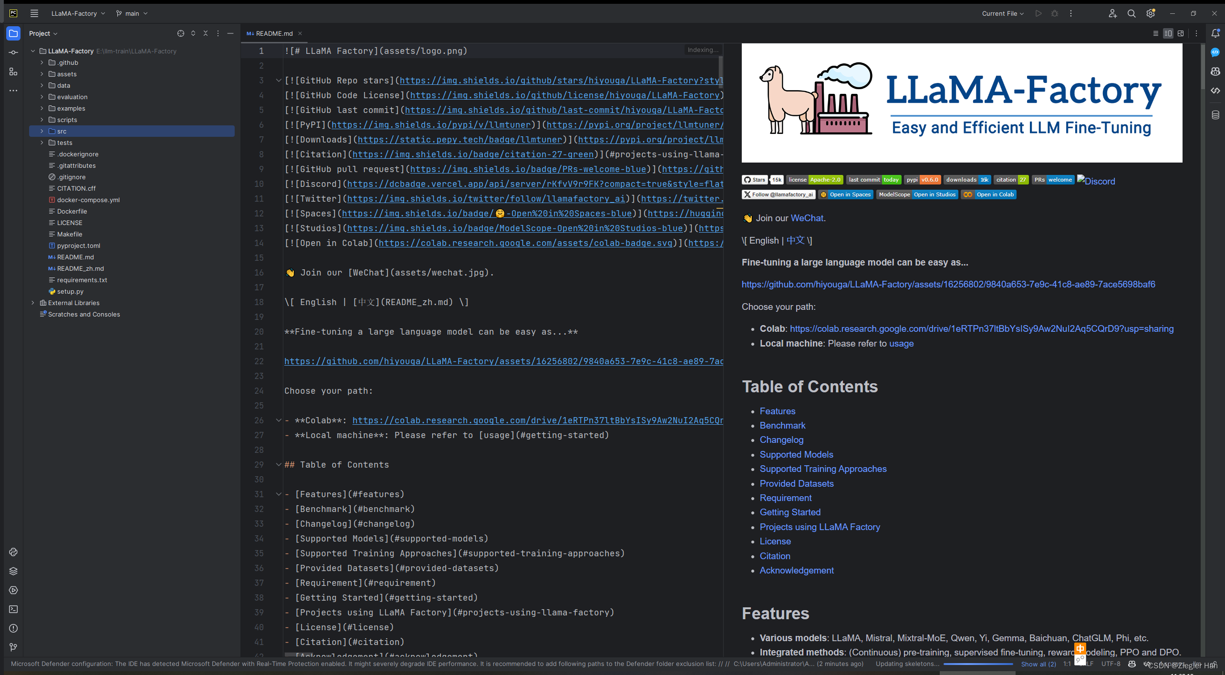Click the Supported Models preview link
The image size is (1225, 675).
click(796, 454)
